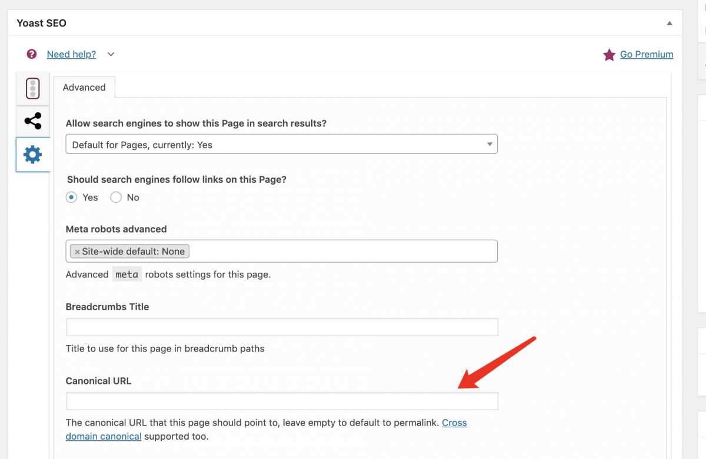This screenshot has height=459, width=706.
Task: Collapse the Yoast SEO metabox triangle
Action: [670, 24]
